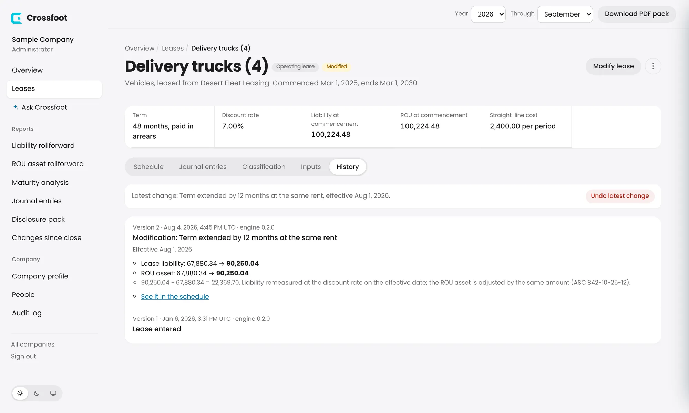Click the Crossfoot logo icon
Screen dimensions: 689x413
click(16, 18)
